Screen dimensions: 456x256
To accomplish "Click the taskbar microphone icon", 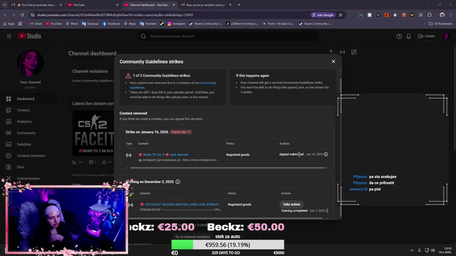I will pyautogui.click(x=419, y=250).
